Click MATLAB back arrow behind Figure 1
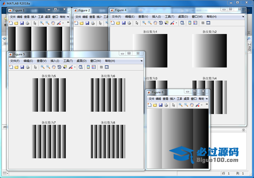 click(x=4, y=38)
